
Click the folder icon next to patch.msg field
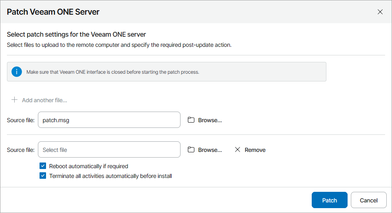click(191, 120)
